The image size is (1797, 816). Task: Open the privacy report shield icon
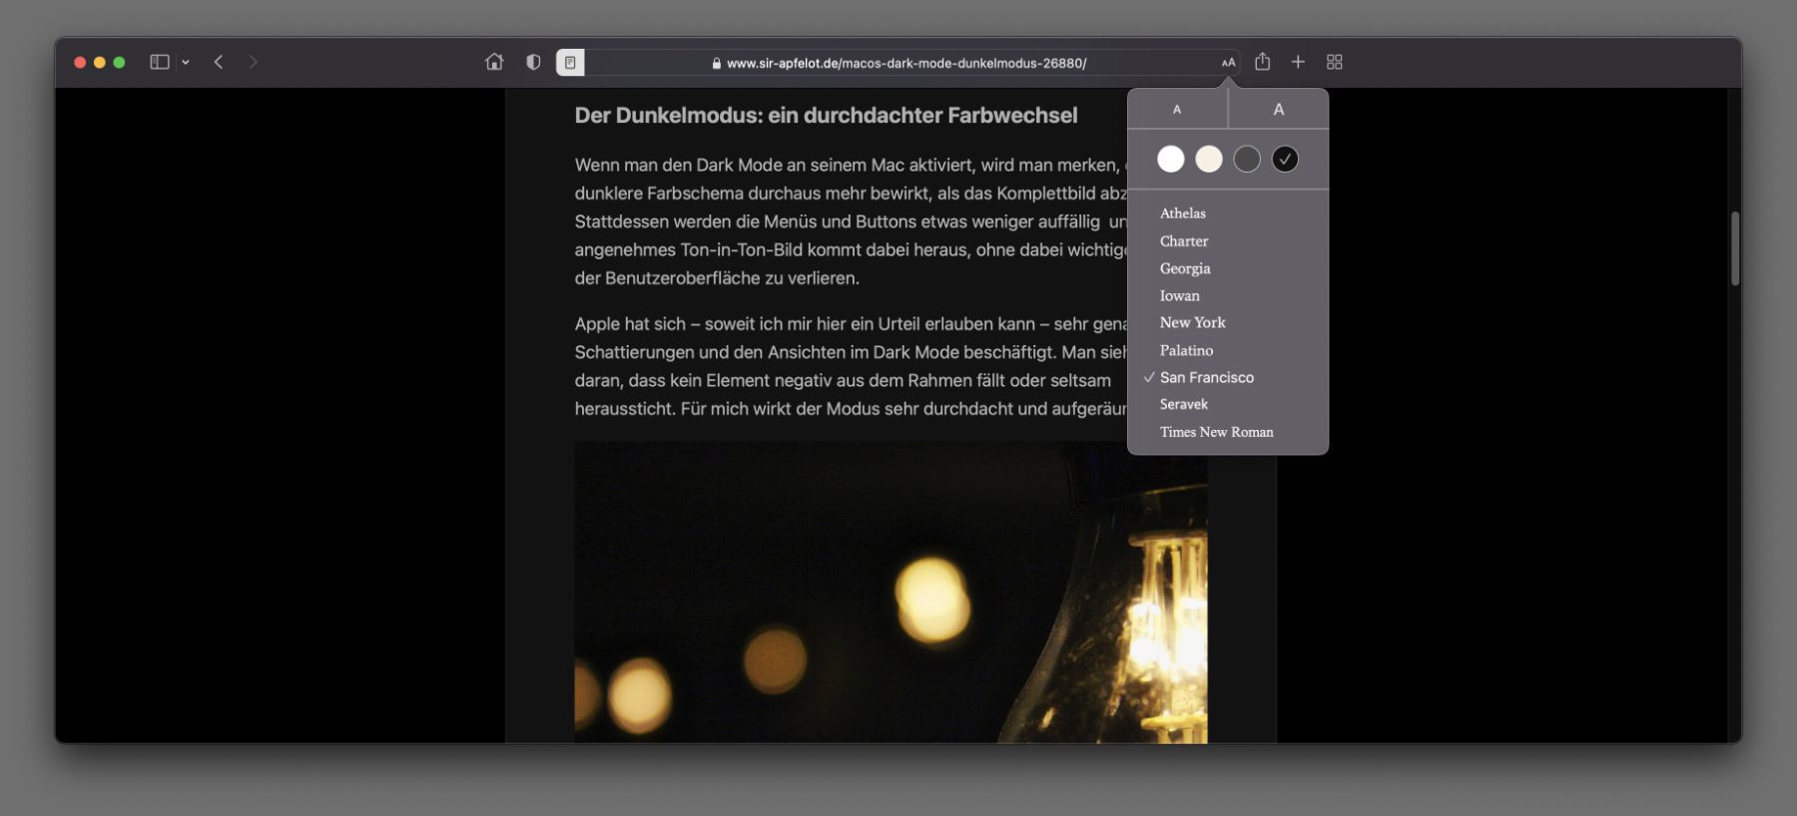pyautogui.click(x=533, y=62)
